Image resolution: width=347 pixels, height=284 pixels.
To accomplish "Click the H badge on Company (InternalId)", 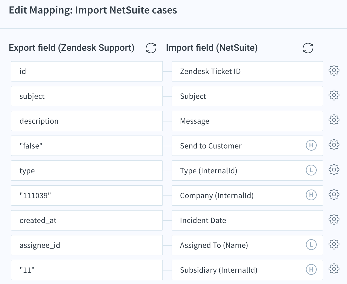I will (x=311, y=195).
